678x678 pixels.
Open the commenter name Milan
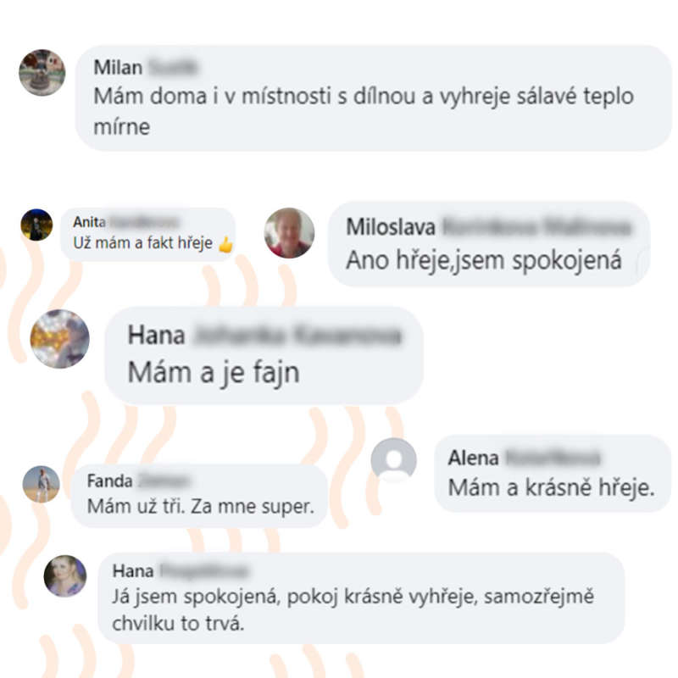point(118,68)
